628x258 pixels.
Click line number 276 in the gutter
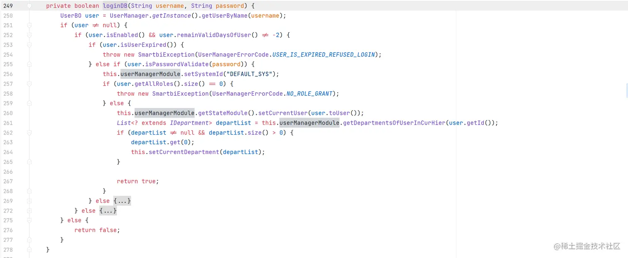pos(8,230)
